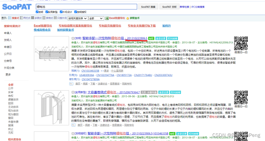The height and width of the screenshot is (141, 265).
Task: Open 申请日 statistics in sidebar
Action: coord(8,47)
